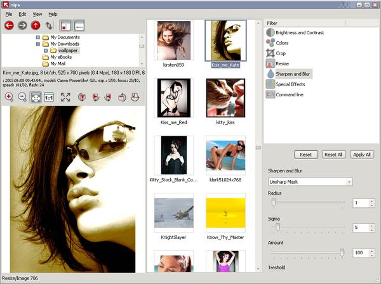Click the Sigma slider handle

pyautogui.click(x=277, y=227)
